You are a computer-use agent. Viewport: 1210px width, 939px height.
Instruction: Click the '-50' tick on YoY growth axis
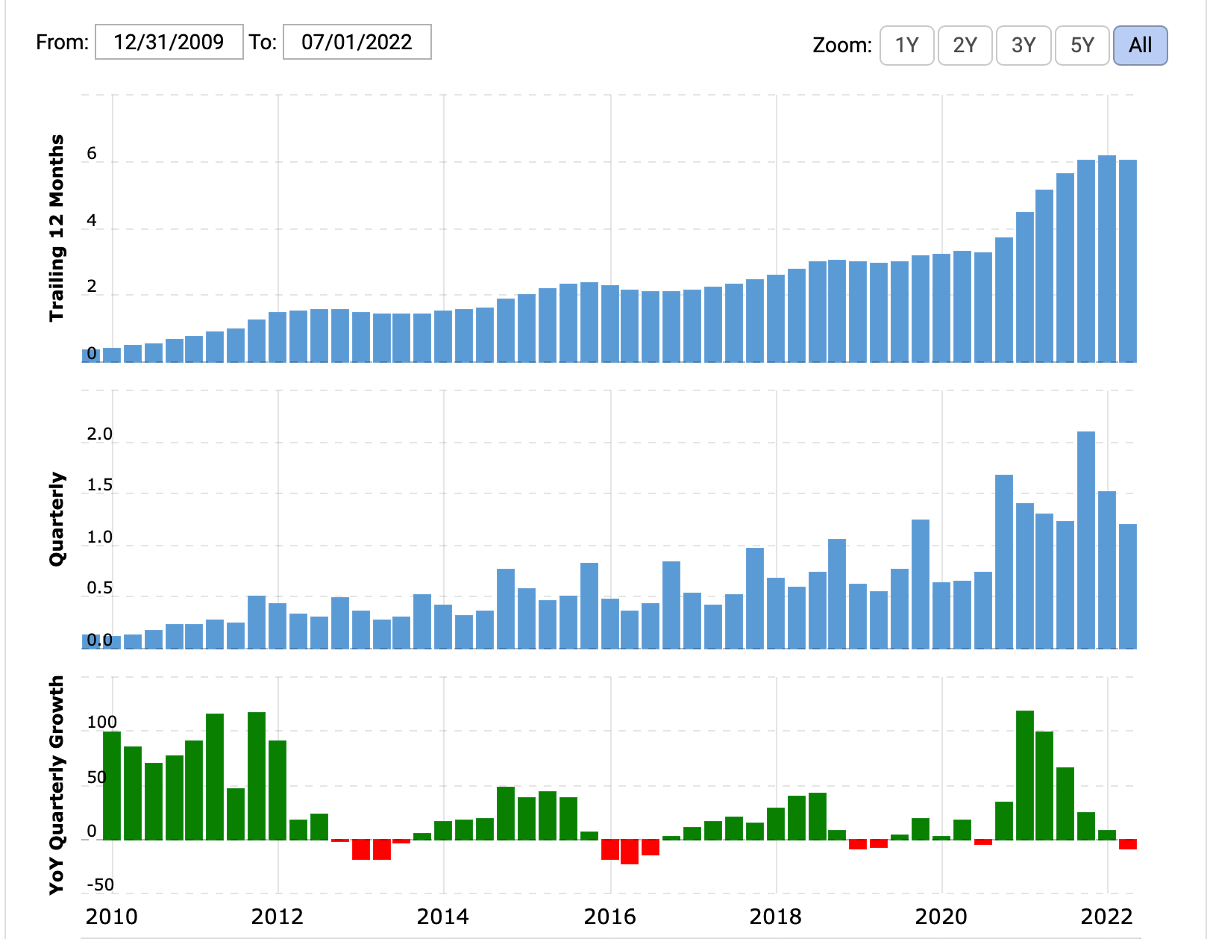tap(101, 885)
